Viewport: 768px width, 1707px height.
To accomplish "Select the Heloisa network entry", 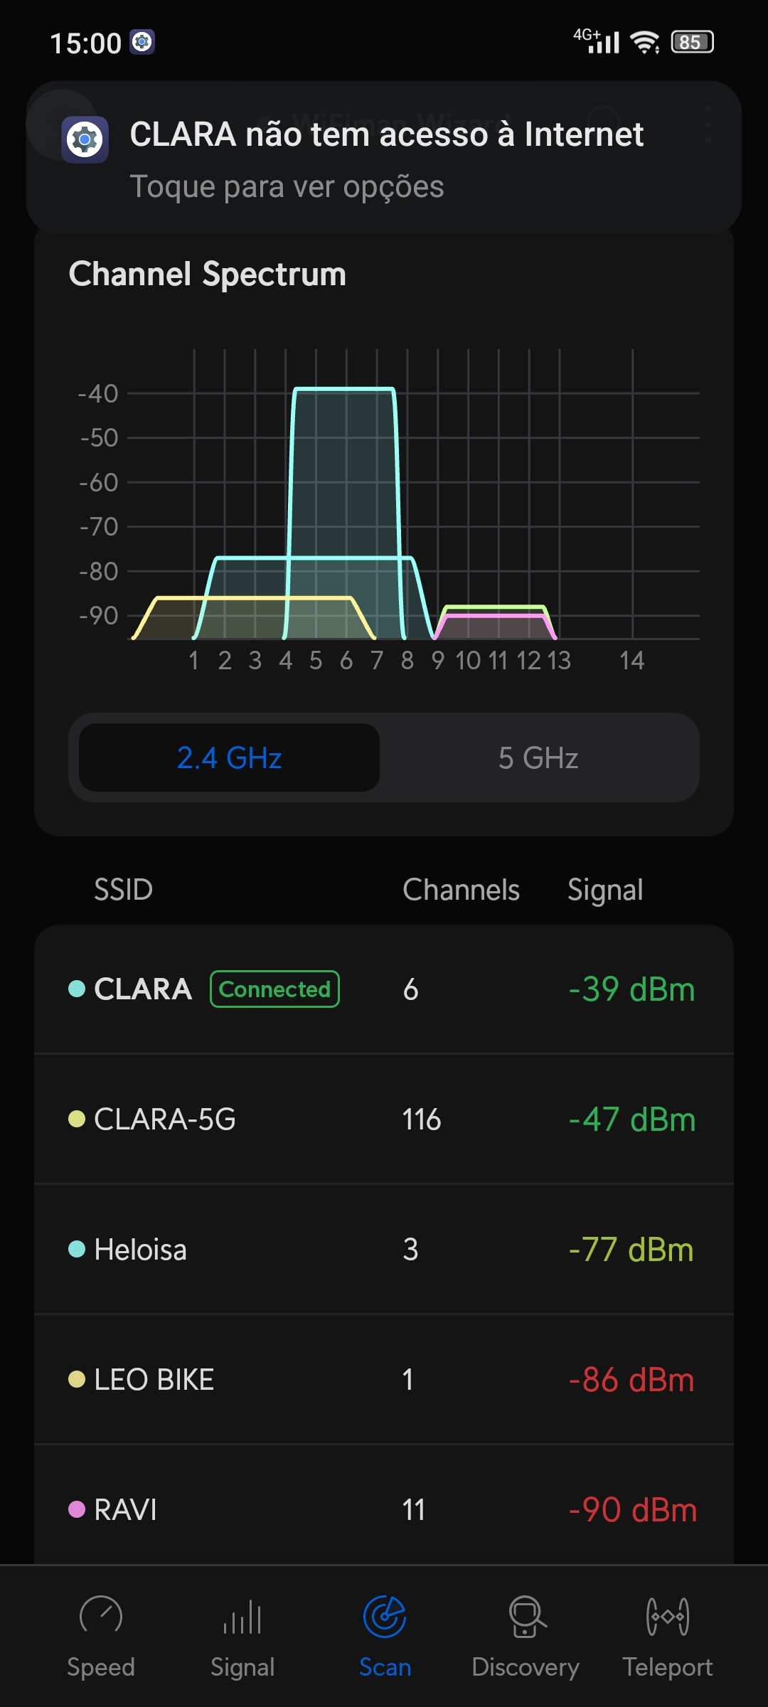I will tap(384, 1250).
